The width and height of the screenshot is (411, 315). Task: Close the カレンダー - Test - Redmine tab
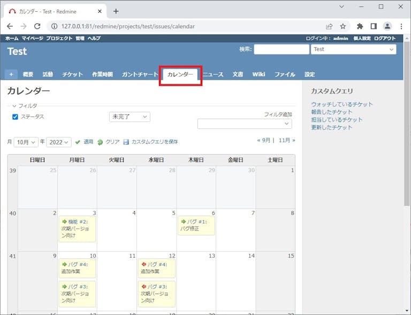(x=100, y=11)
